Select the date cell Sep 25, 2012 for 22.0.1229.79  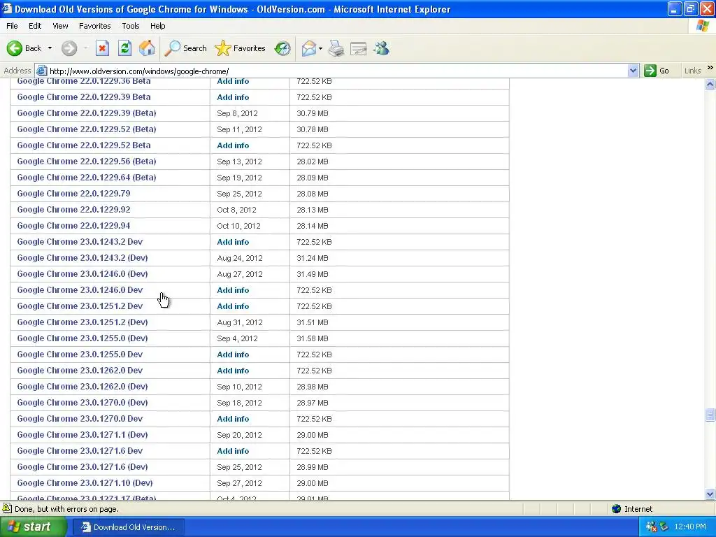click(x=239, y=194)
